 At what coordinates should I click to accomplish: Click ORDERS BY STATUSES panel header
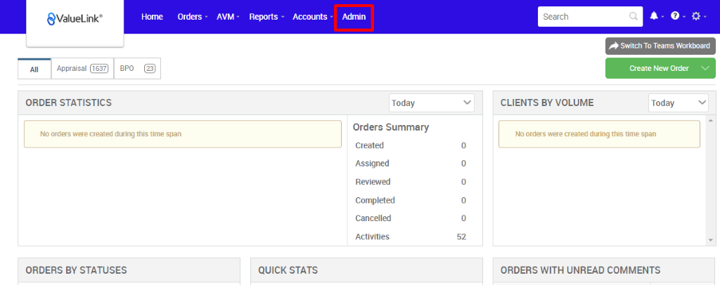tap(129, 270)
